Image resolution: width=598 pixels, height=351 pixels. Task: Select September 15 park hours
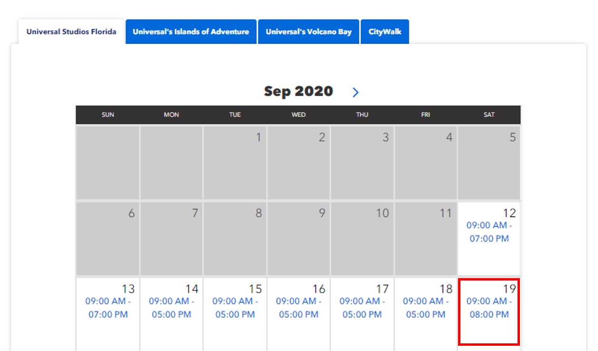pyautogui.click(x=235, y=308)
